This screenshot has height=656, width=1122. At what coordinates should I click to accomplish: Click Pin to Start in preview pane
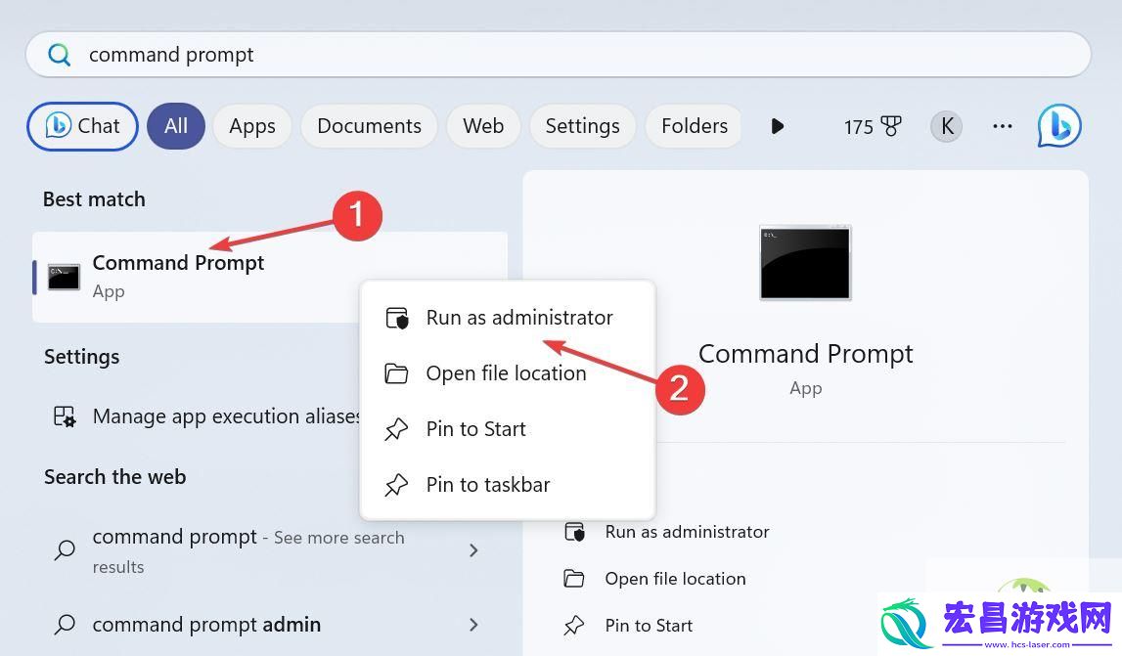click(x=649, y=626)
